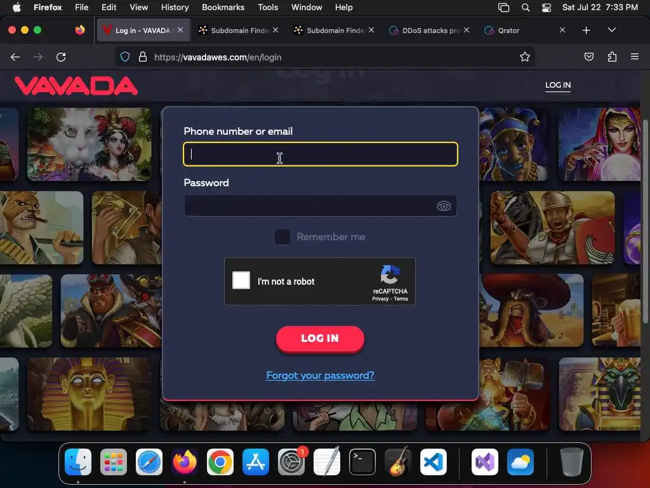Open reCAPTCHA Privacy link
This screenshot has height=488, width=650.
click(380, 299)
